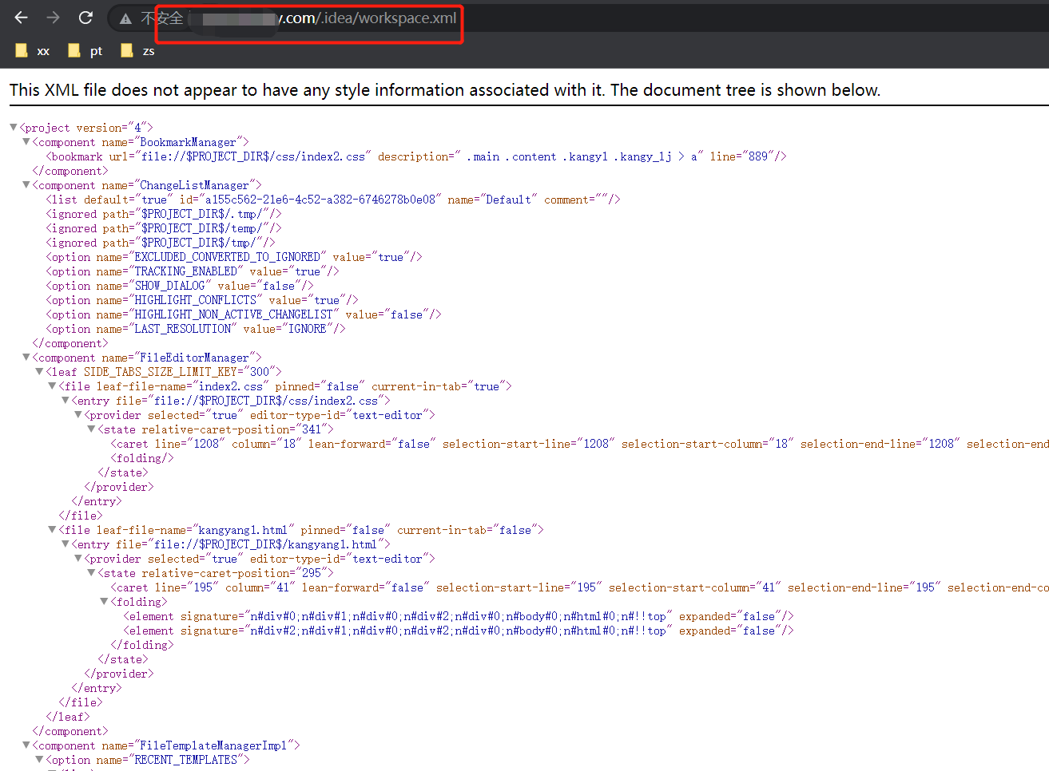Collapse the provider node under index2.css entry
The height and width of the screenshot is (771, 1049).
point(77,414)
